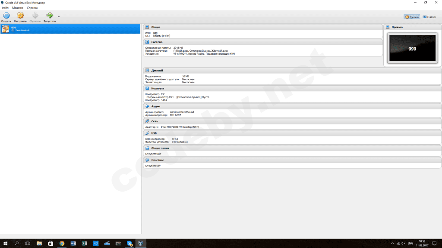The width and height of the screenshot is (442, 248).
Task: Open the Windows Start menu
Action: [x=5, y=244]
